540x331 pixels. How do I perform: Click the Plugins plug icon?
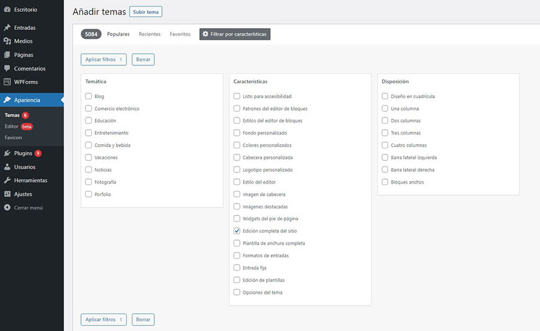[7, 153]
